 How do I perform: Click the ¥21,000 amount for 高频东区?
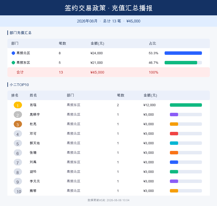97,63
